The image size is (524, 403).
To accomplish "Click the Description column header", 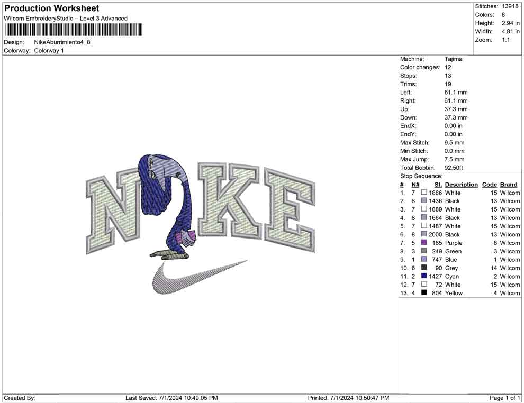I will coord(462,185).
